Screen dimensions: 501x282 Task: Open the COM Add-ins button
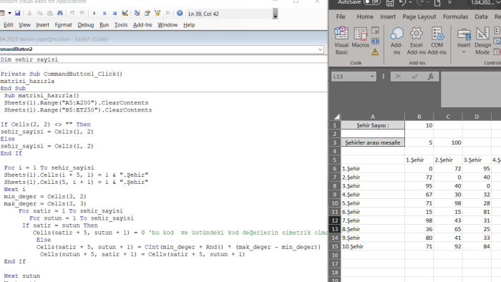coord(437,41)
